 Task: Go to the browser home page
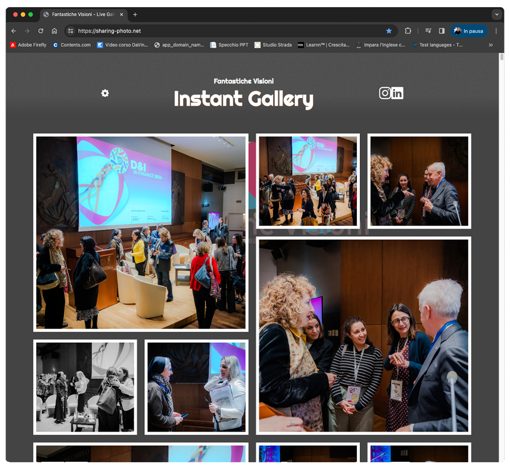55,31
